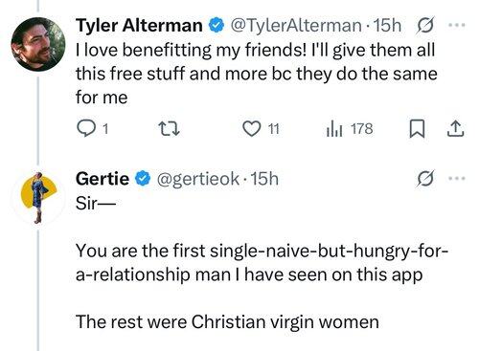Image resolution: width=479 pixels, height=351 pixels.
Task: Visit @TylerAlterman handle
Action: 296,26
